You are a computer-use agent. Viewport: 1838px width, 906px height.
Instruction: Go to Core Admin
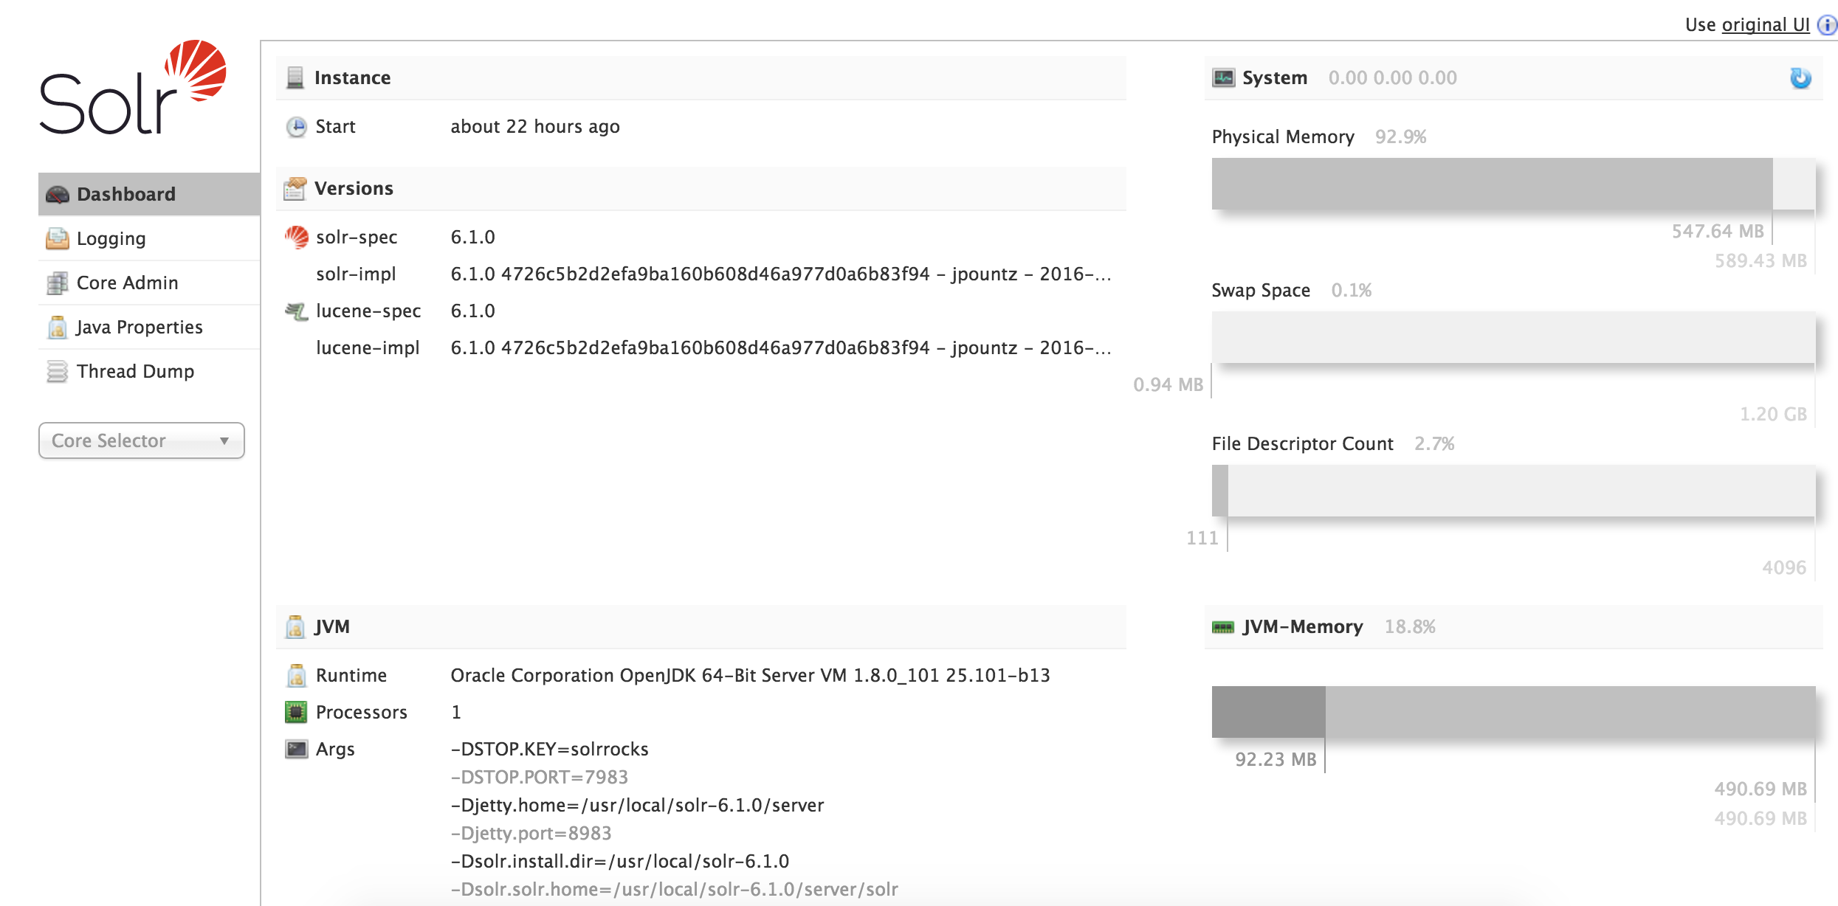149,283
